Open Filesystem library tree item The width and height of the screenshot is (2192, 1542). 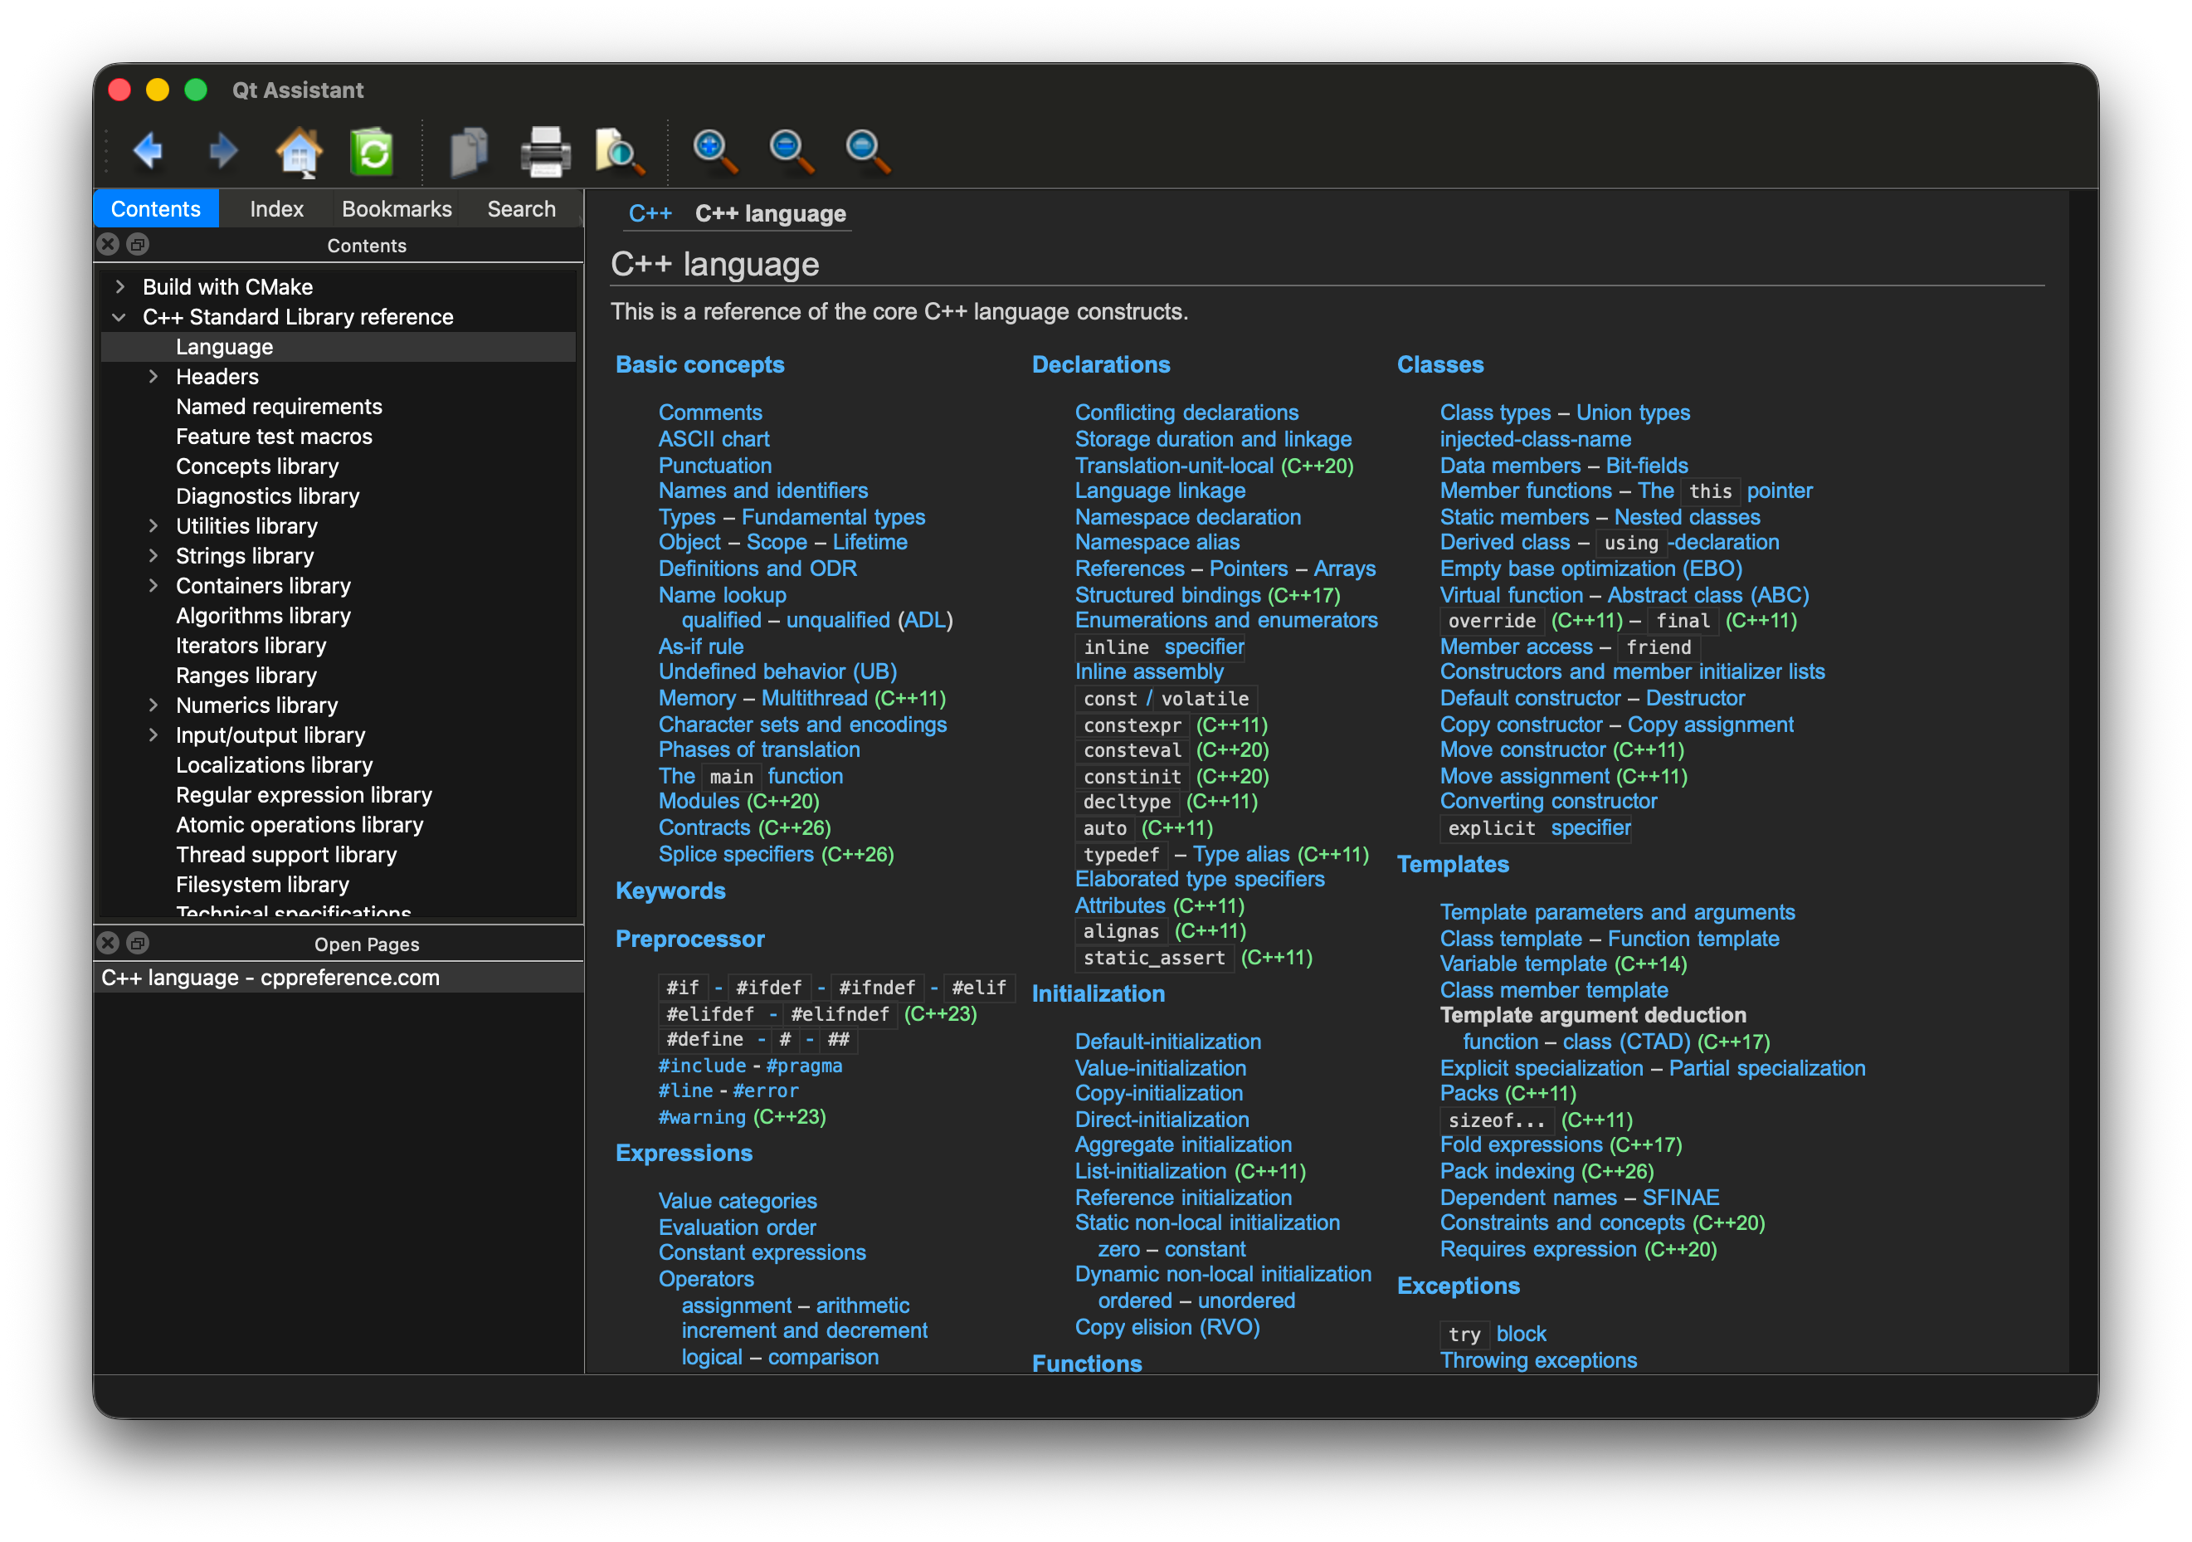tap(262, 884)
